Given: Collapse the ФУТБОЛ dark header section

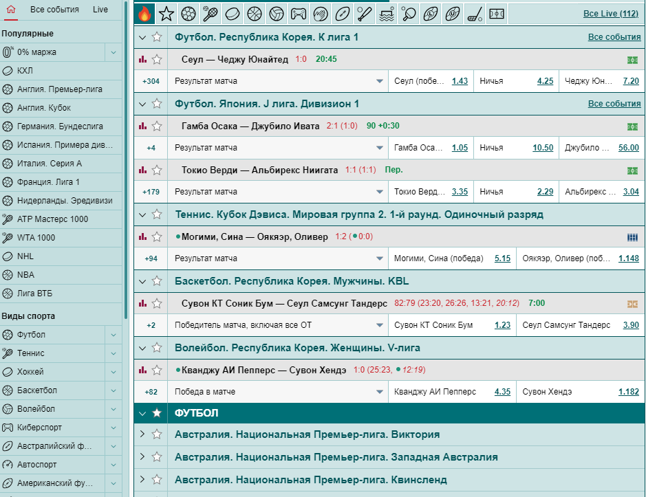Looking at the screenshot, I should point(142,413).
